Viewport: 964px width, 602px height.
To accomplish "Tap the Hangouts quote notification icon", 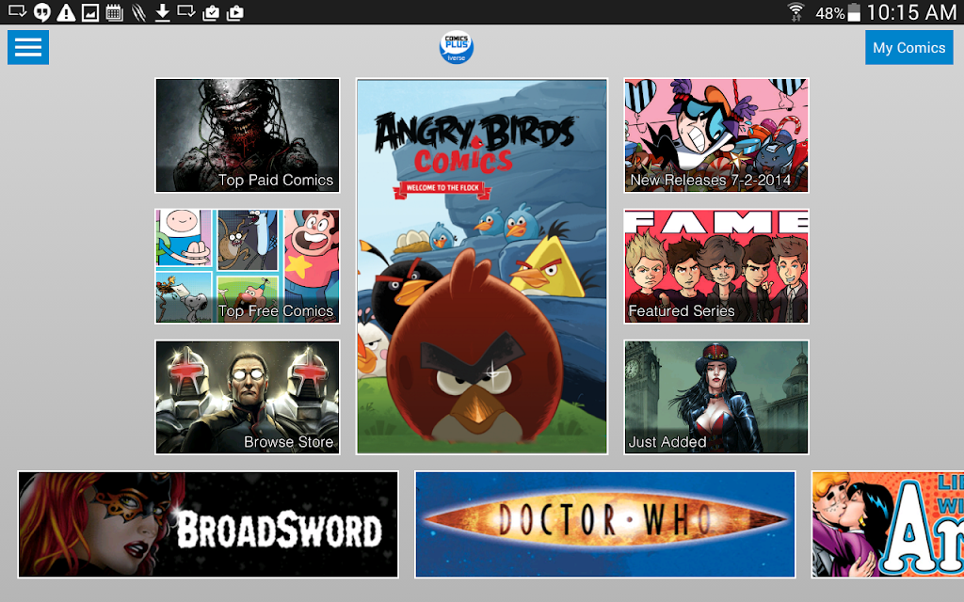I will click(41, 12).
